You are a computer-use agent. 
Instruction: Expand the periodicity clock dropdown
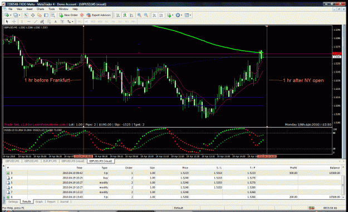(x=182, y=15)
